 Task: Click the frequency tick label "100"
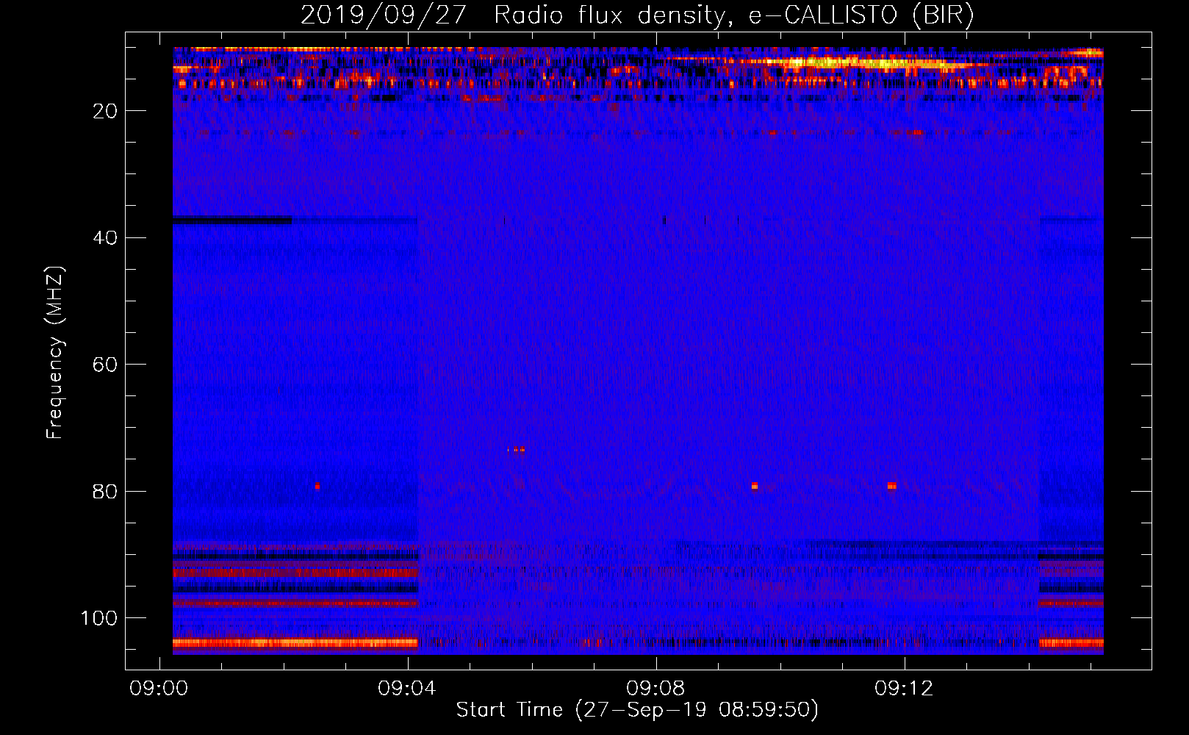[100, 618]
